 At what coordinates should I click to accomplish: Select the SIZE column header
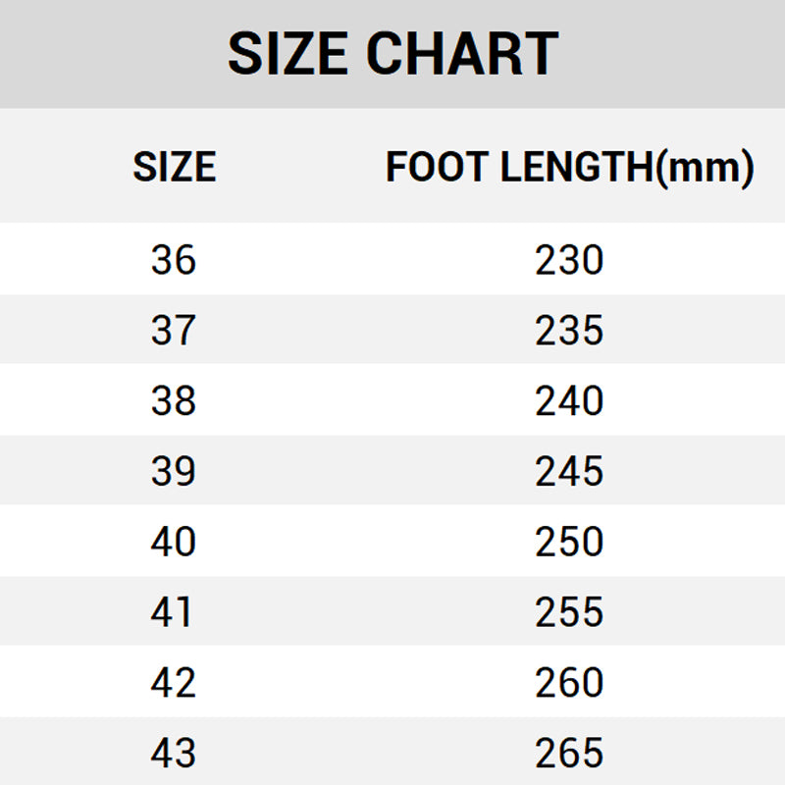coord(174,168)
